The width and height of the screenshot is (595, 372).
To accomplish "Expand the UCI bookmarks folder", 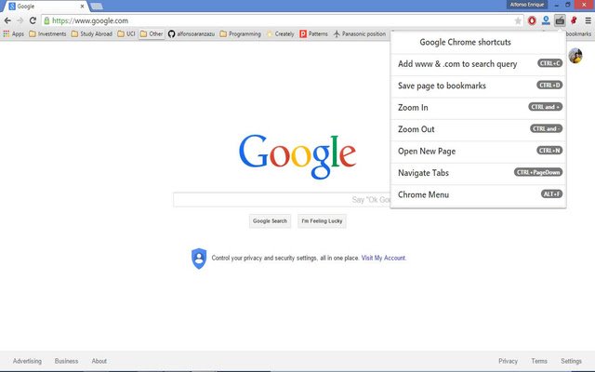I will [x=126, y=33].
